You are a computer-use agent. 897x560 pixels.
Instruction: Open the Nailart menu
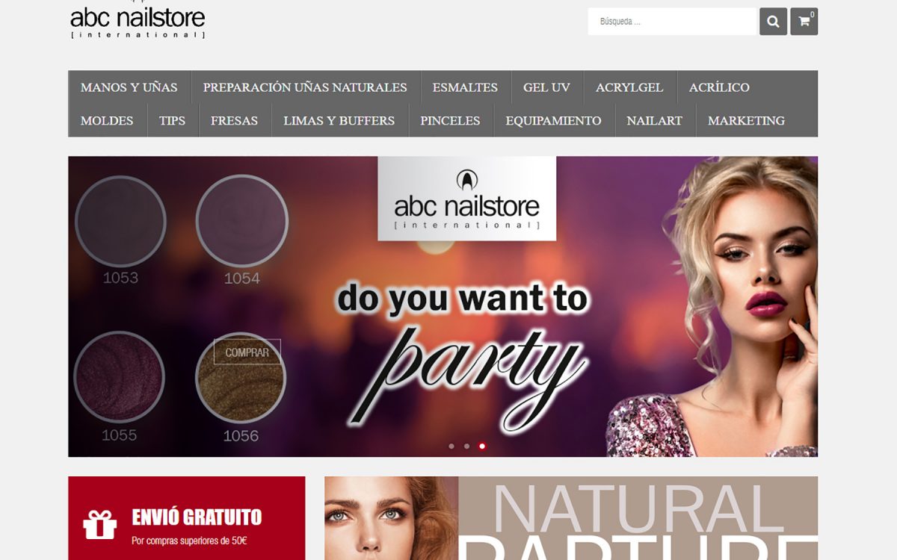pyautogui.click(x=654, y=120)
